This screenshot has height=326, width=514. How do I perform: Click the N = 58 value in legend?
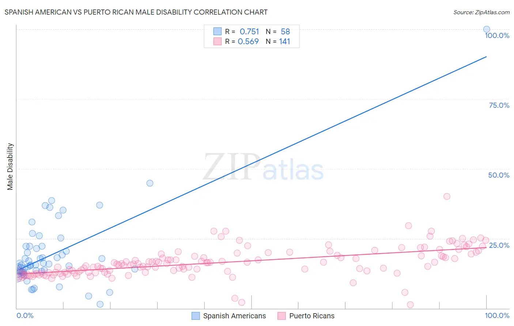click(x=278, y=31)
